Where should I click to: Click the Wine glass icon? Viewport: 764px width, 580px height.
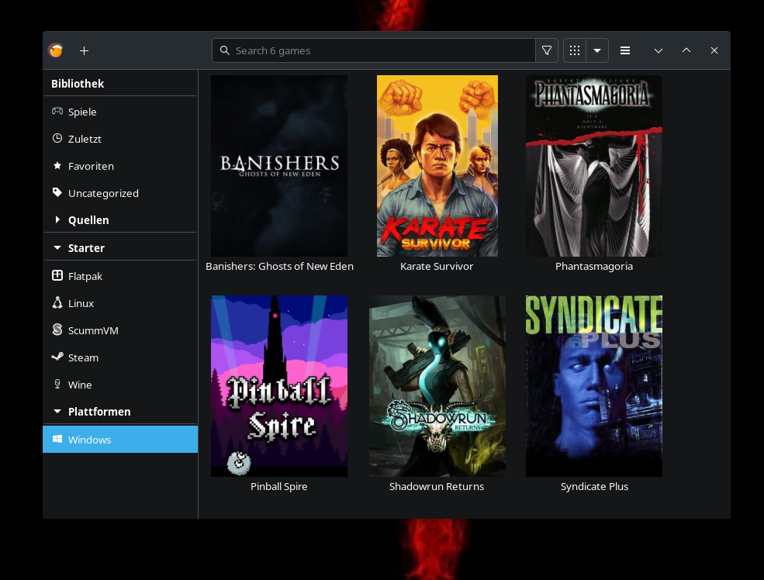point(57,385)
